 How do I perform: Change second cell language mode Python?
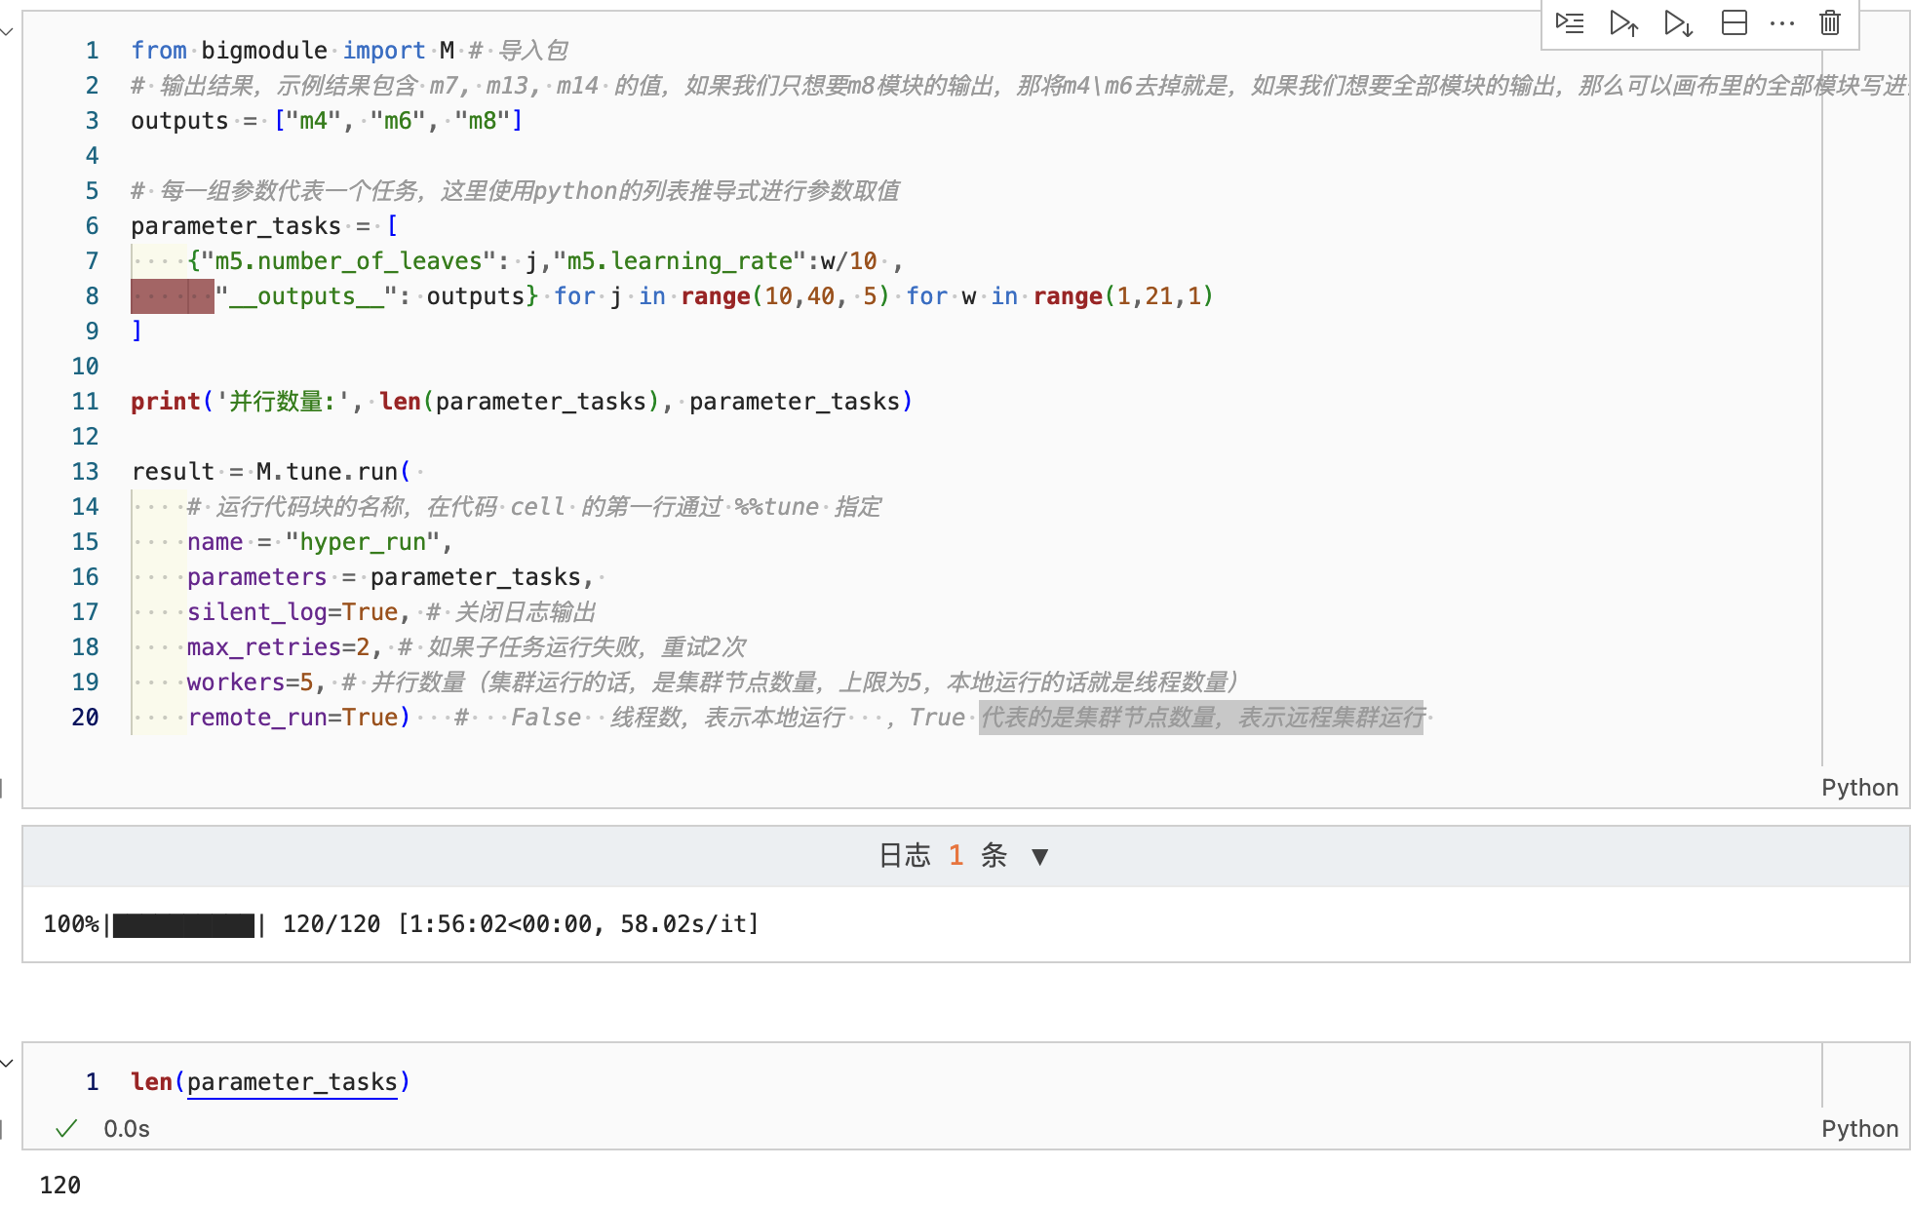pyautogui.click(x=1859, y=1129)
